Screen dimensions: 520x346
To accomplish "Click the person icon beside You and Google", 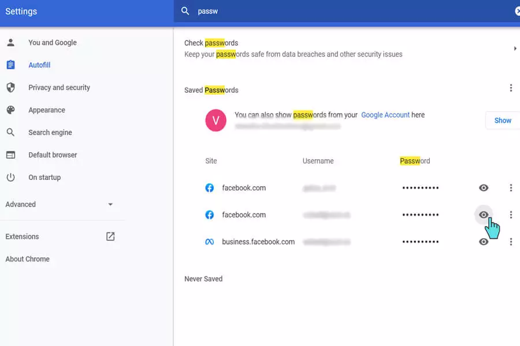I will (10, 42).
